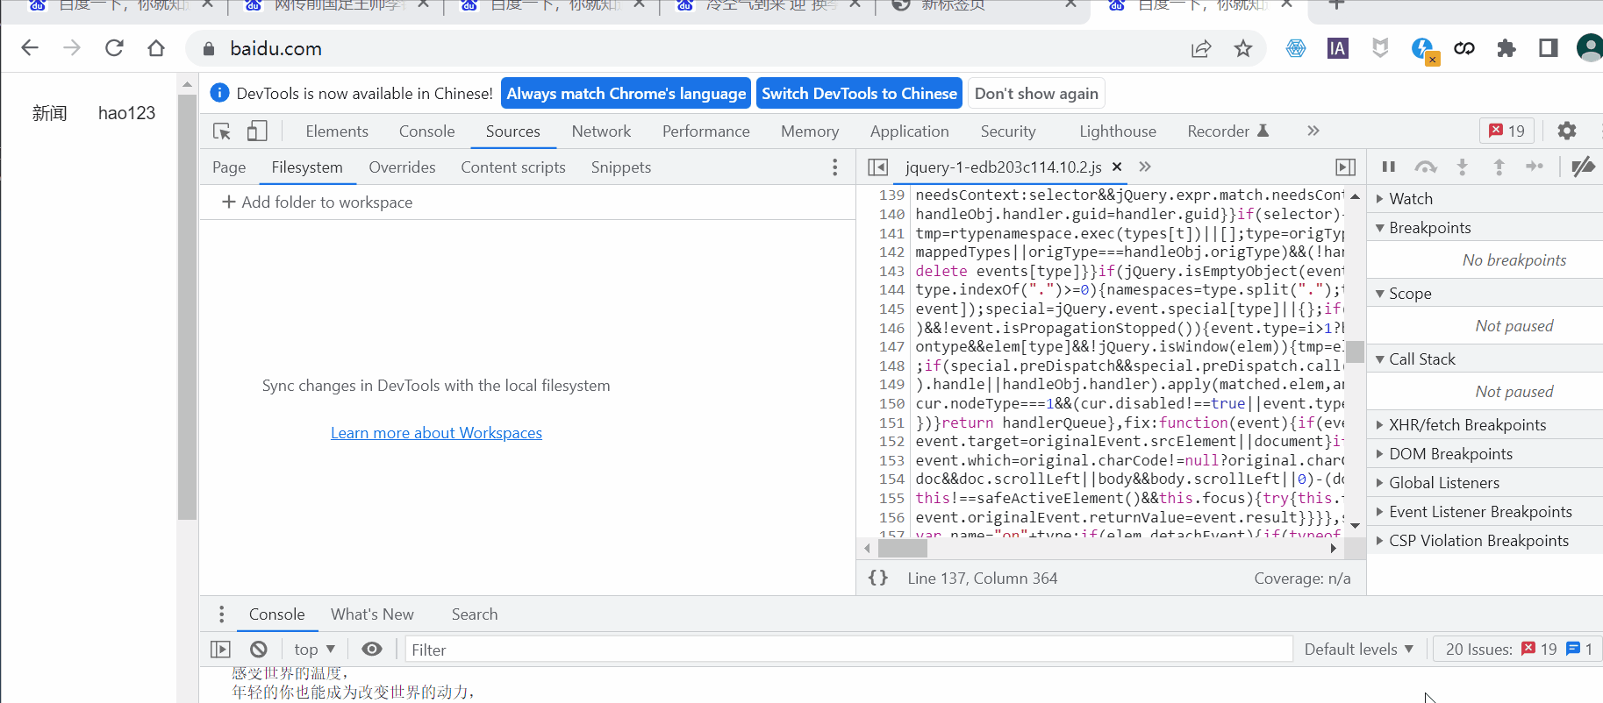1603x703 pixels.
Task: Click Always match Chrome's language
Action: click(x=626, y=94)
